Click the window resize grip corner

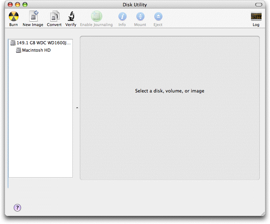(x=263, y=214)
